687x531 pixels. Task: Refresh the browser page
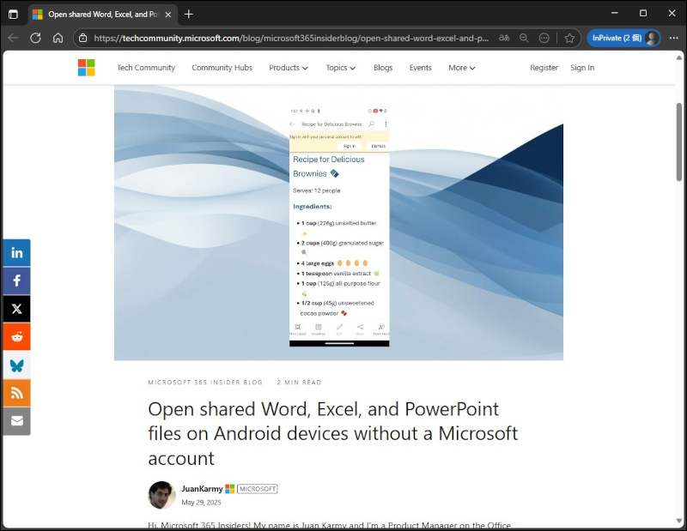click(35, 38)
